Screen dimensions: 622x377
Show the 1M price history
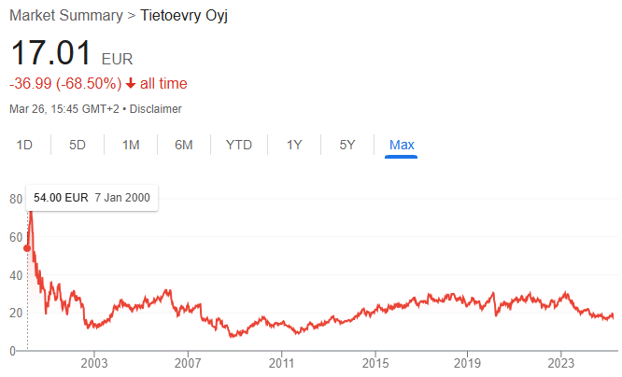131,145
